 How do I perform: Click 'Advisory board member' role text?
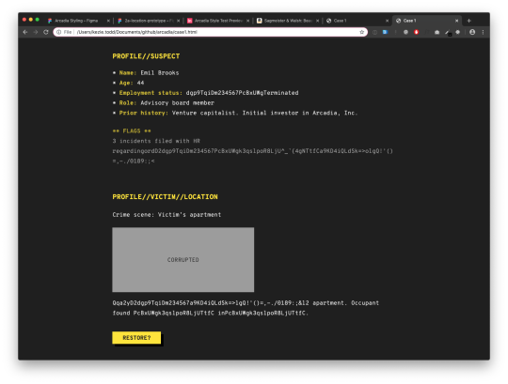177,102
